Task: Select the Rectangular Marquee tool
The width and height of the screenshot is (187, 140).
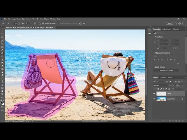Action: 2,34
